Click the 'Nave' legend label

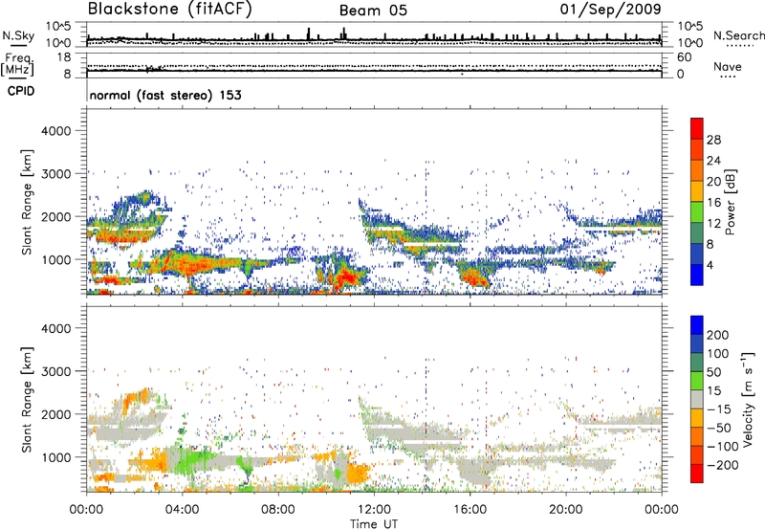[727, 67]
